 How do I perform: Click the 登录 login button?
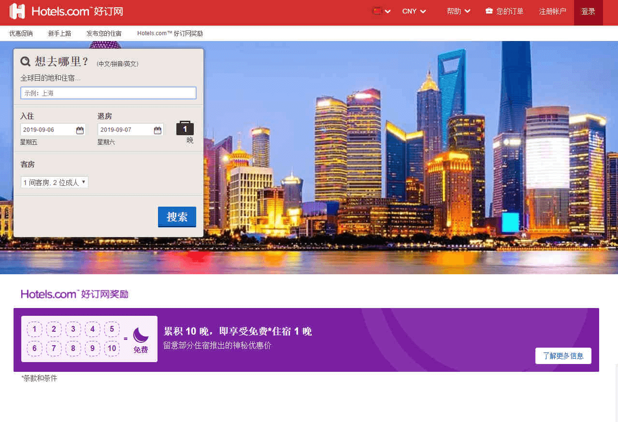pos(588,12)
